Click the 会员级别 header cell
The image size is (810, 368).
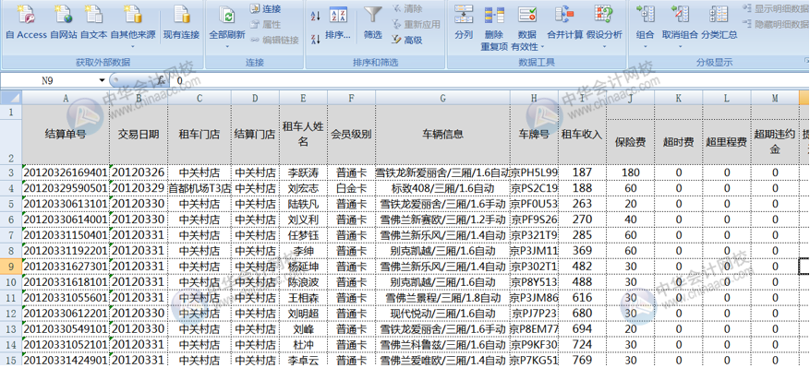351,135
